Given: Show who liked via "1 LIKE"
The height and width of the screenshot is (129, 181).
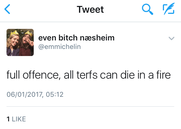Looking at the screenshot, I should click(16, 119).
